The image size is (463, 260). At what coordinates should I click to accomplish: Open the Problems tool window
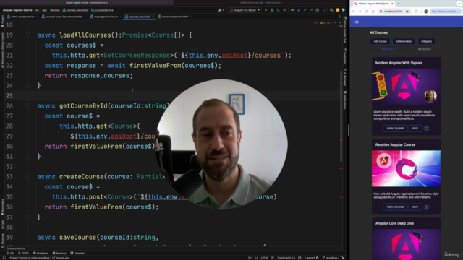[41, 253]
